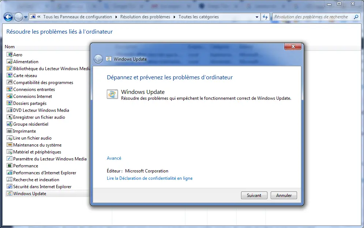
Task: Maximize the Control Panel window
Action: 339,4
